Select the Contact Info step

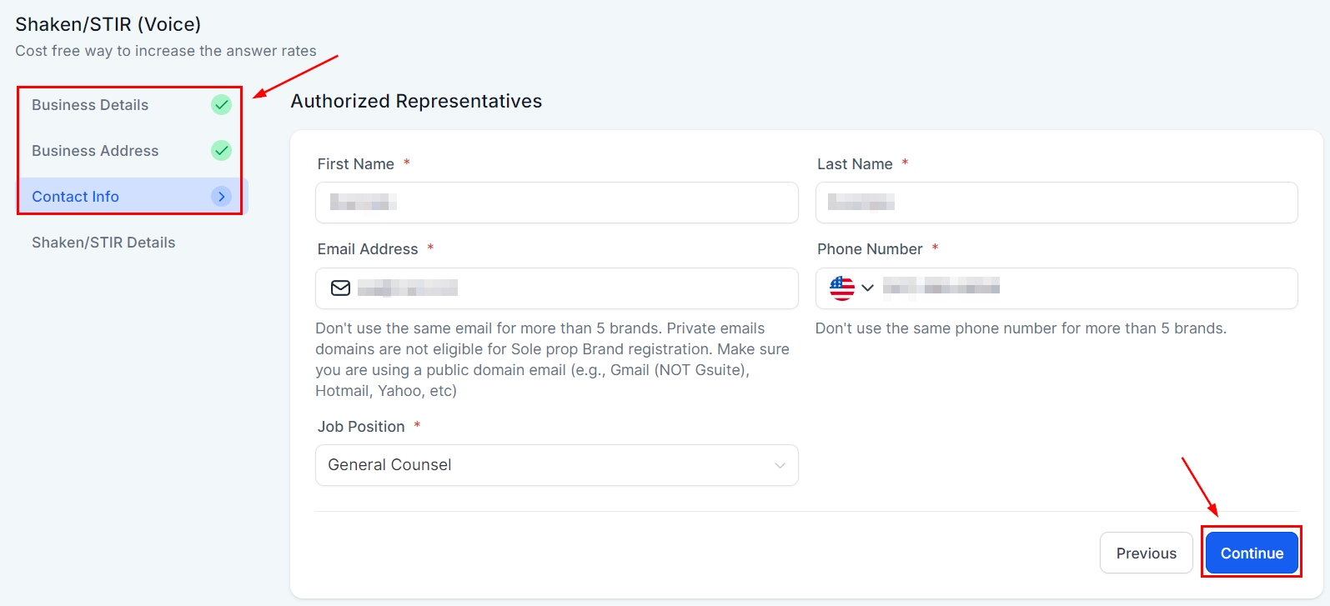point(76,197)
